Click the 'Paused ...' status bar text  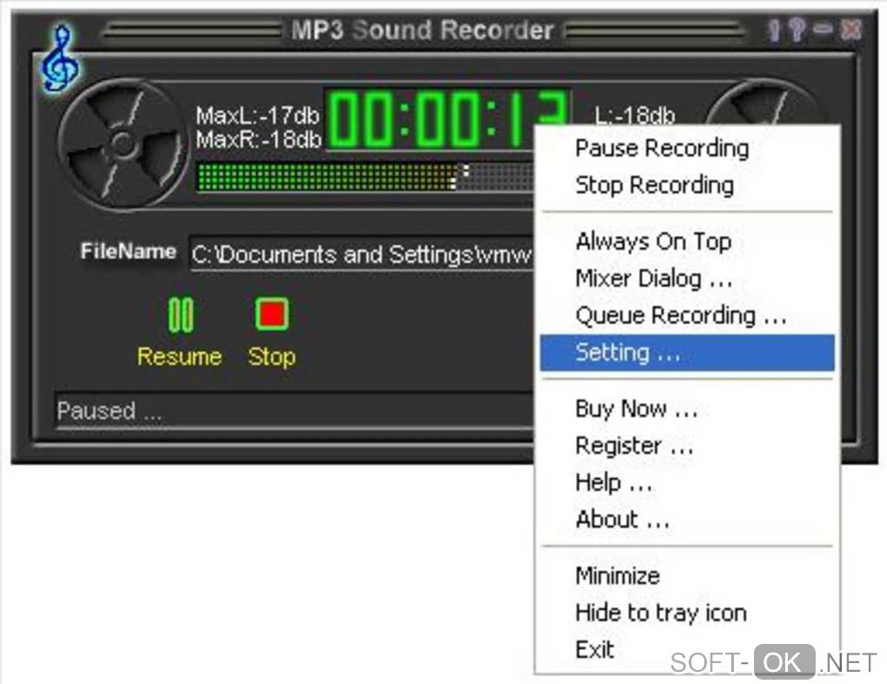point(110,411)
